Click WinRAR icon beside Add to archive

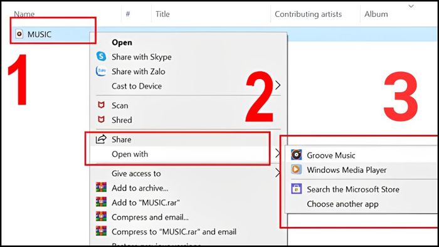pos(101,187)
